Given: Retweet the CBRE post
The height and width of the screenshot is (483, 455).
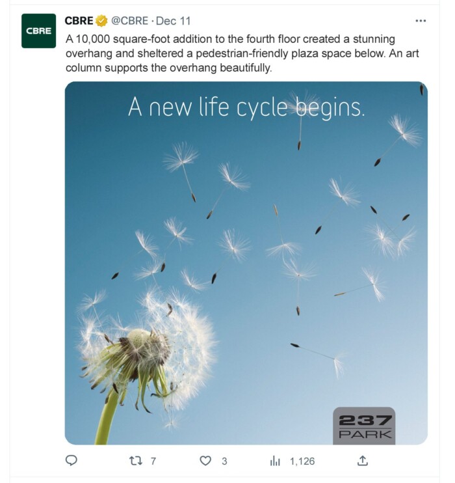Looking at the screenshot, I should click(x=136, y=461).
